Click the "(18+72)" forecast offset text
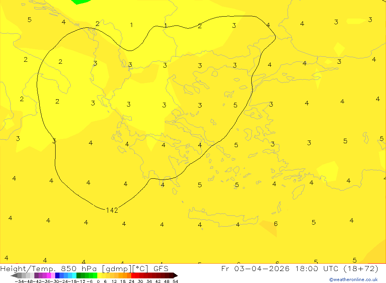 tap(361, 268)
